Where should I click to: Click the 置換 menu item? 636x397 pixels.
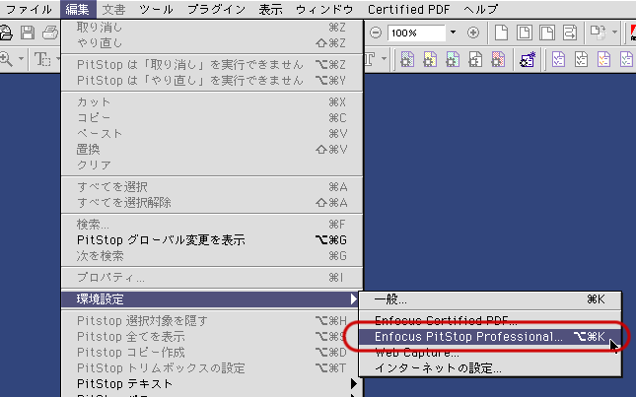pyautogui.click(x=212, y=150)
